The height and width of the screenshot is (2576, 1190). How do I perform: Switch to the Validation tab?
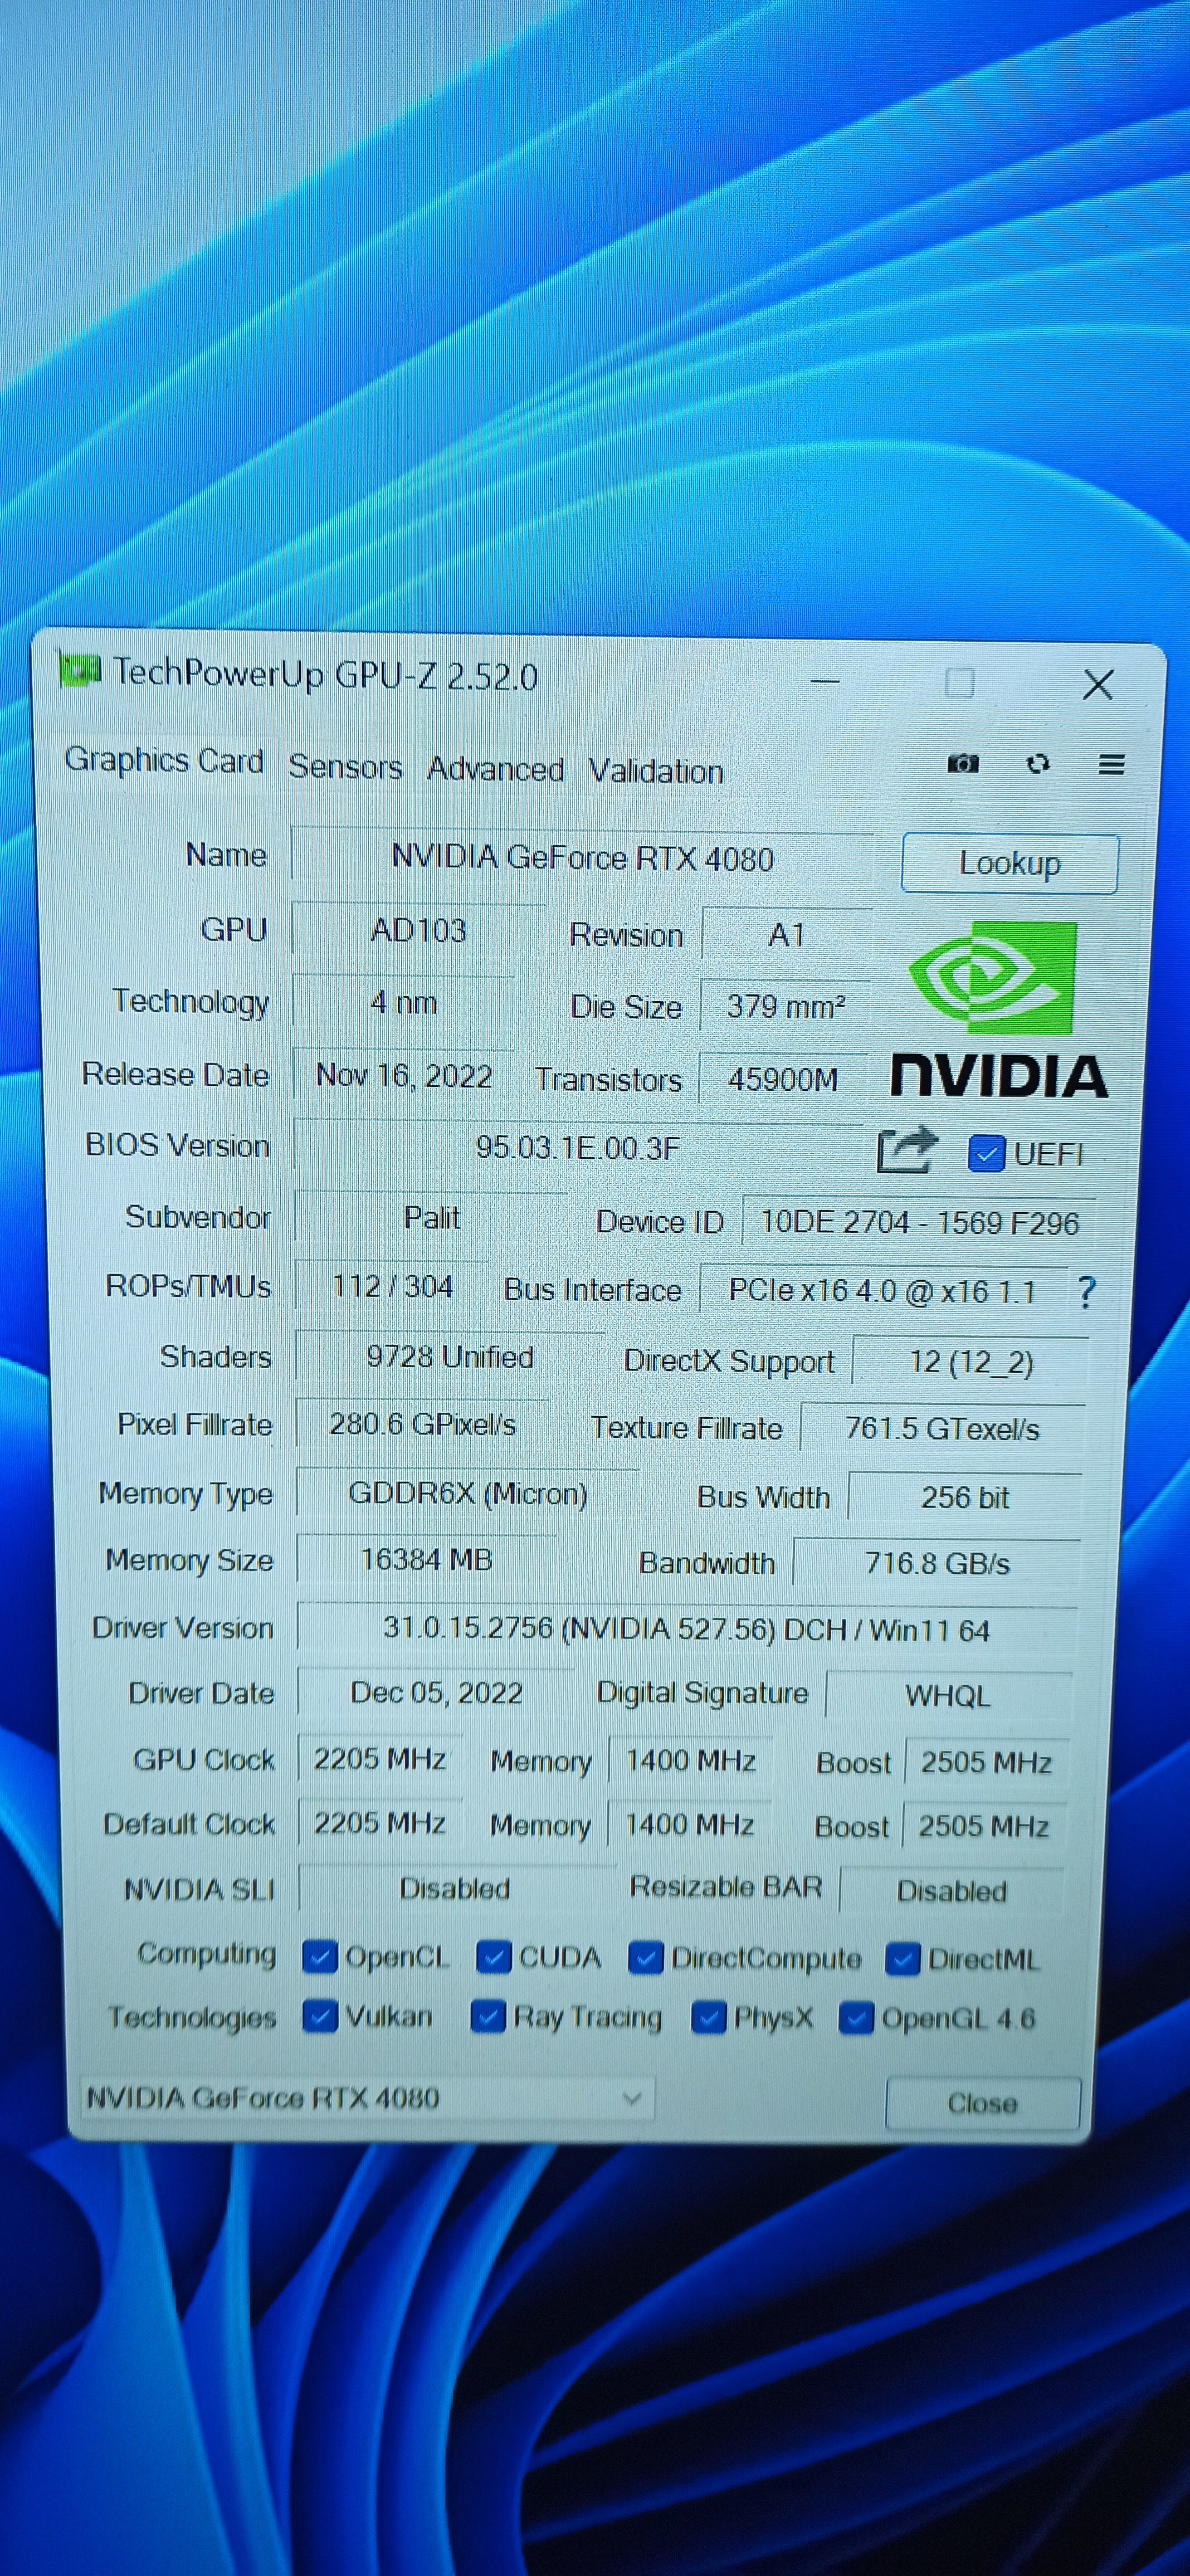point(655,771)
